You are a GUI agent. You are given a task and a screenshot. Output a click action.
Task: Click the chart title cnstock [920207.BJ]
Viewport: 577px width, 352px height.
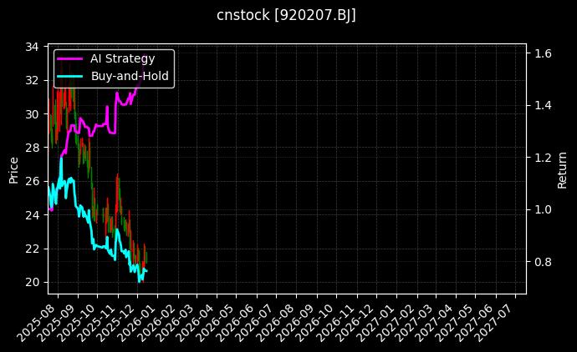(x=287, y=16)
